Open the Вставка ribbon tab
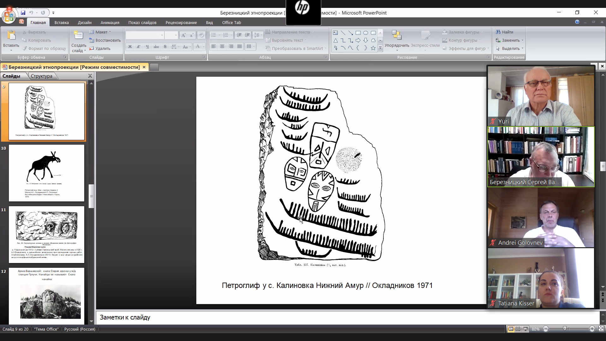The height and width of the screenshot is (341, 606). (x=62, y=22)
